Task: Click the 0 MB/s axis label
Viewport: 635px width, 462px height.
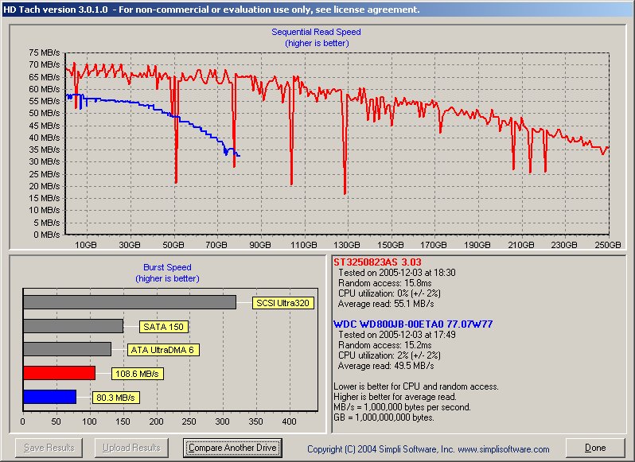Action: [47, 235]
